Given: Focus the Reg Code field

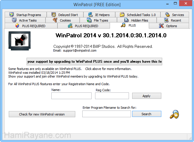Looking at the screenshot, I should click(112, 96).
